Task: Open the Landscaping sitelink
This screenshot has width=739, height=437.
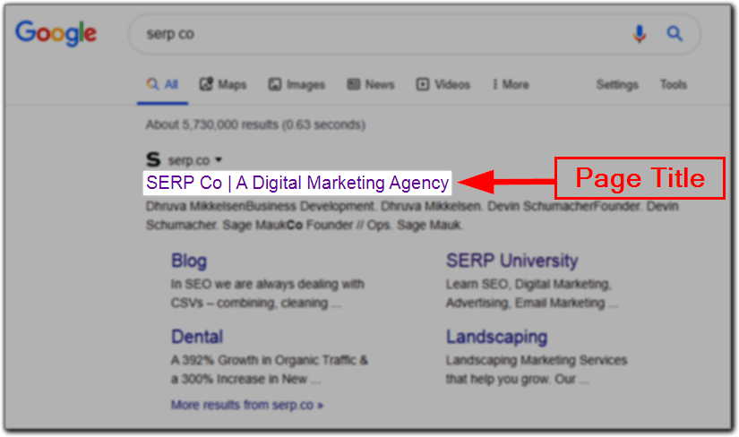Action: 497,337
